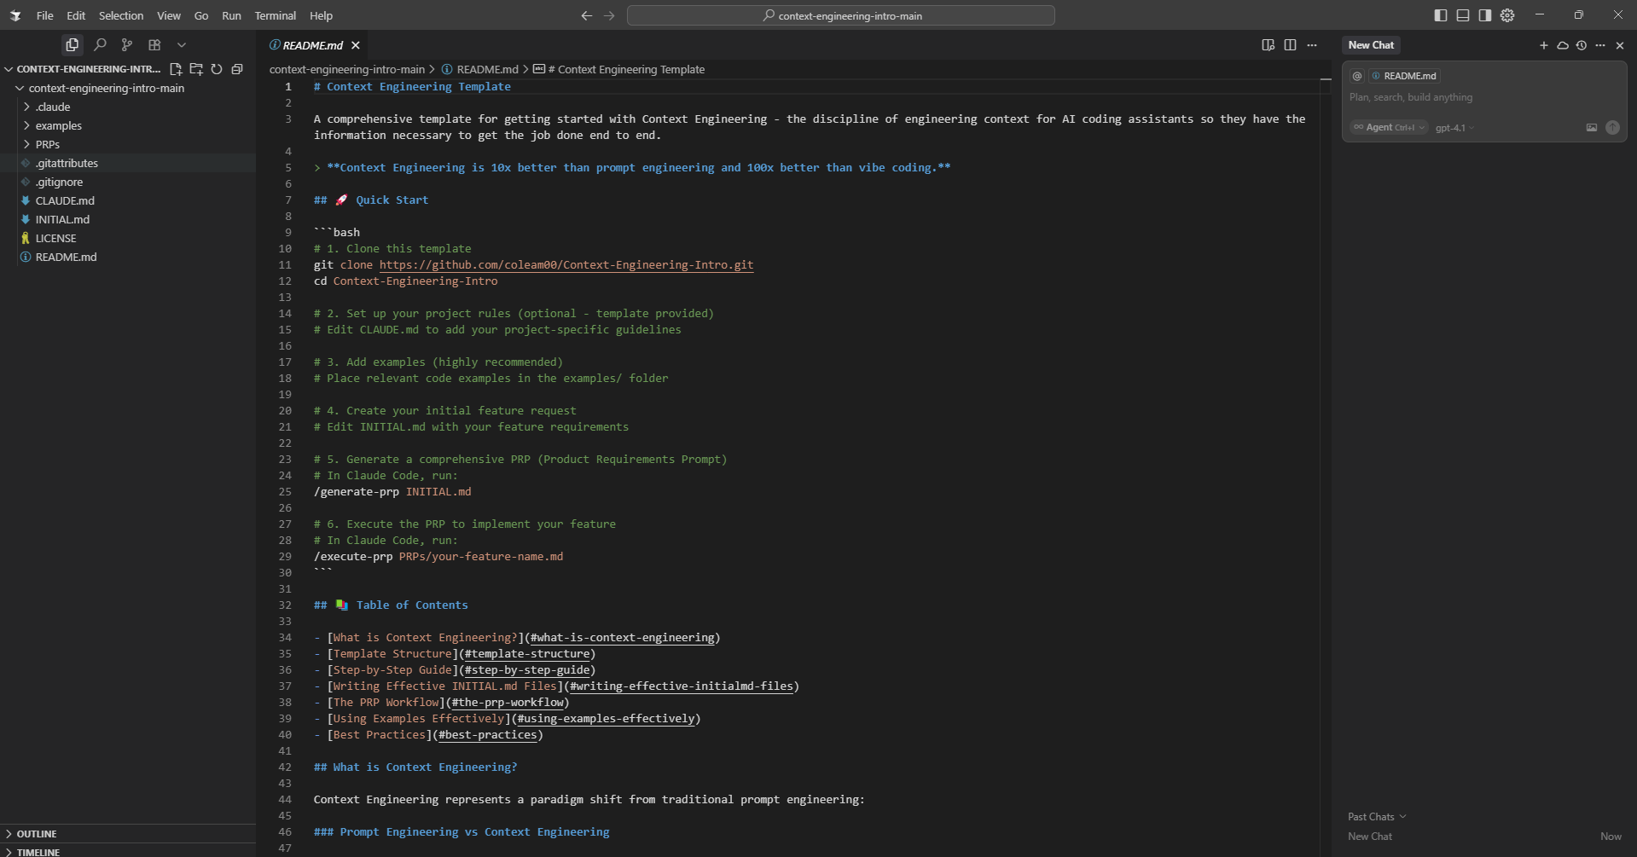Expand the PRPs folder
The height and width of the screenshot is (857, 1637).
[x=128, y=144]
